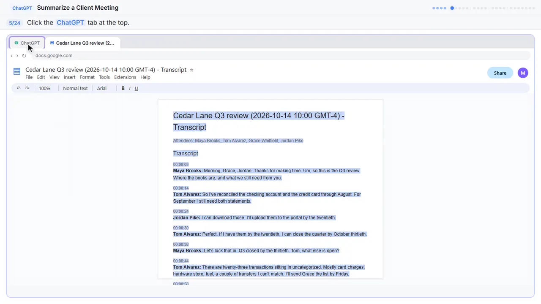This screenshot has height=304, width=541.
Task: Click the Share button
Action: [x=500, y=73]
